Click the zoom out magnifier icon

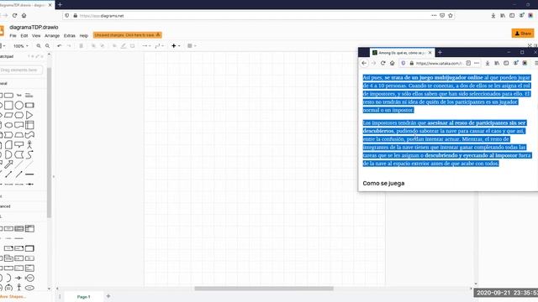pyautogui.click(x=47, y=46)
